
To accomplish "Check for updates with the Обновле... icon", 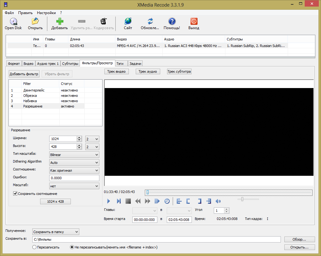I will point(150,24).
